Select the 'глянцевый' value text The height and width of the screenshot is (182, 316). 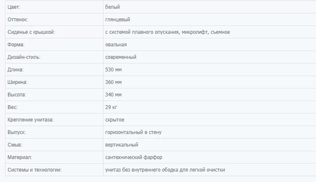point(118,20)
